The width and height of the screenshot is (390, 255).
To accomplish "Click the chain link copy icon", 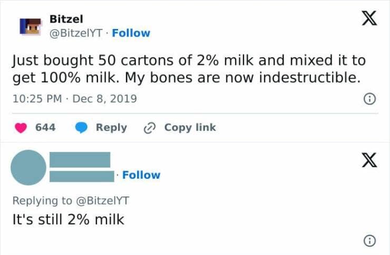I will click(x=151, y=127).
